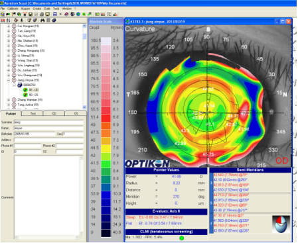This screenshot has width=298, height=243.
Task: Click the eye quadrant icon beside Semi Meridians
Action: [281, 224]
